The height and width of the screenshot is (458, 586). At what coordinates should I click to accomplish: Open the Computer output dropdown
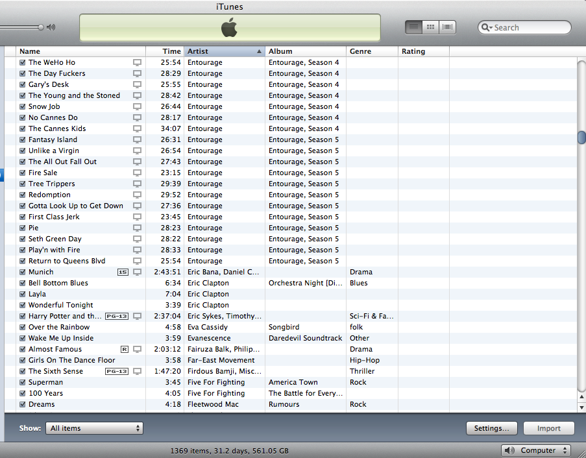click(x=536, y=450)
